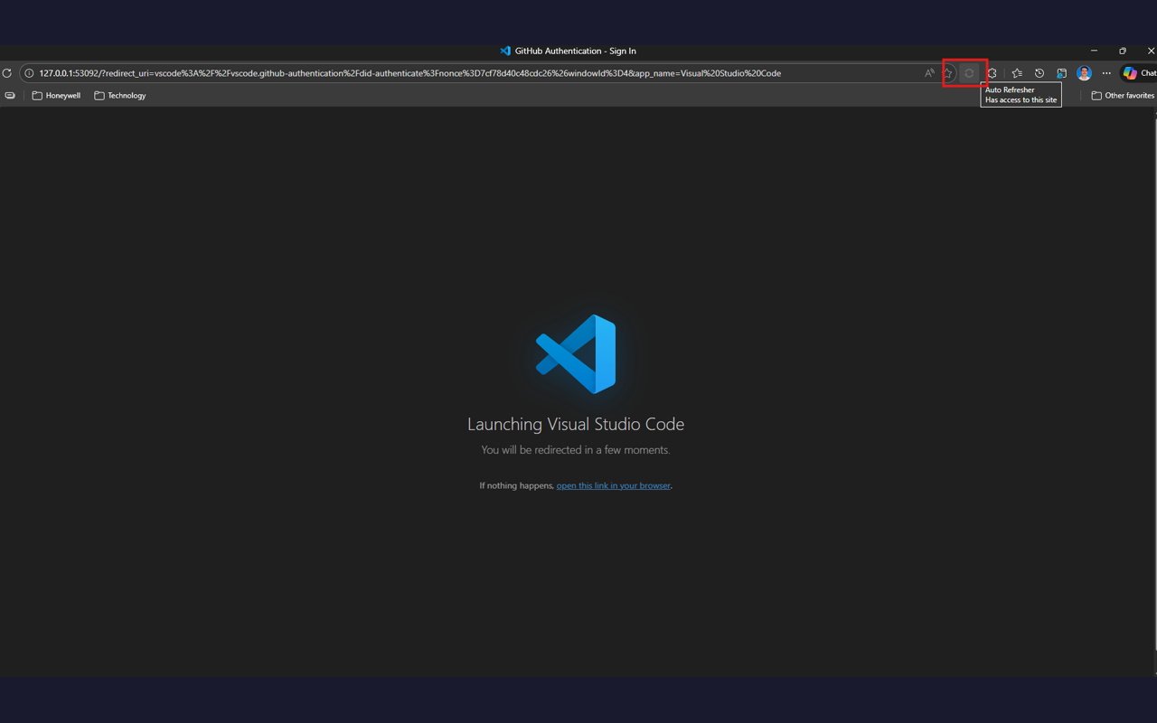Click the VS Code icon in the title bar
The height and width of the screenshot is (723, 1157).
pyautogui.click(x=505, y=51)
